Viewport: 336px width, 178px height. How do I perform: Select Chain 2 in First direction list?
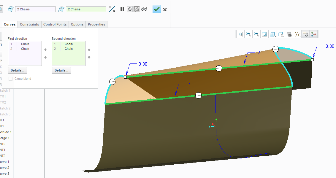[22, 49]
